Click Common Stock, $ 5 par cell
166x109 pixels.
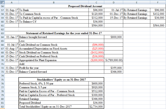click(x=54, y=87)
